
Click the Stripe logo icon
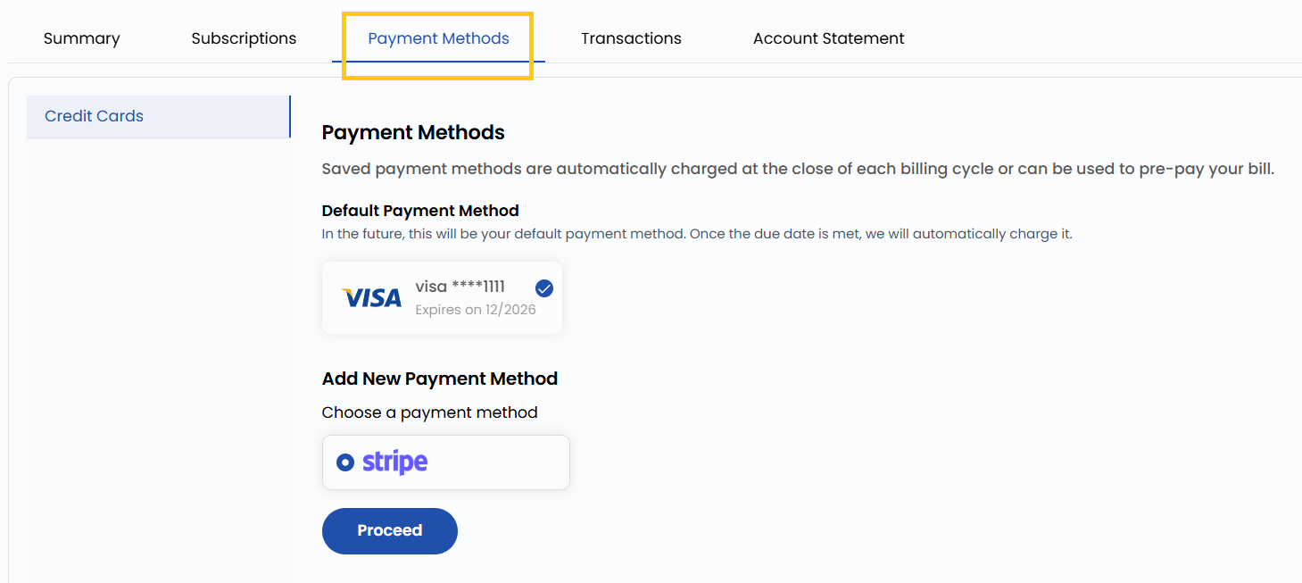click(x=395, y=462)
